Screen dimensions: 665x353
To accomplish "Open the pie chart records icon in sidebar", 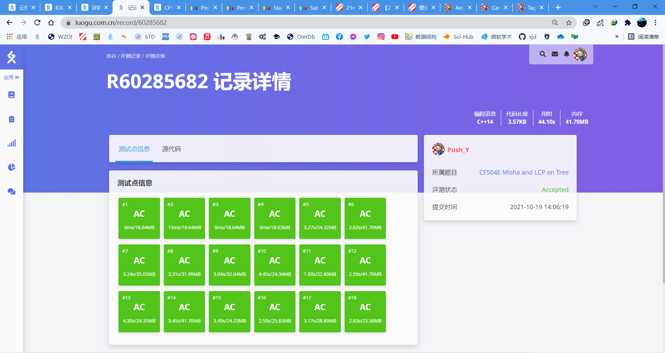I will pyautogui.click(x=11, y=167).
